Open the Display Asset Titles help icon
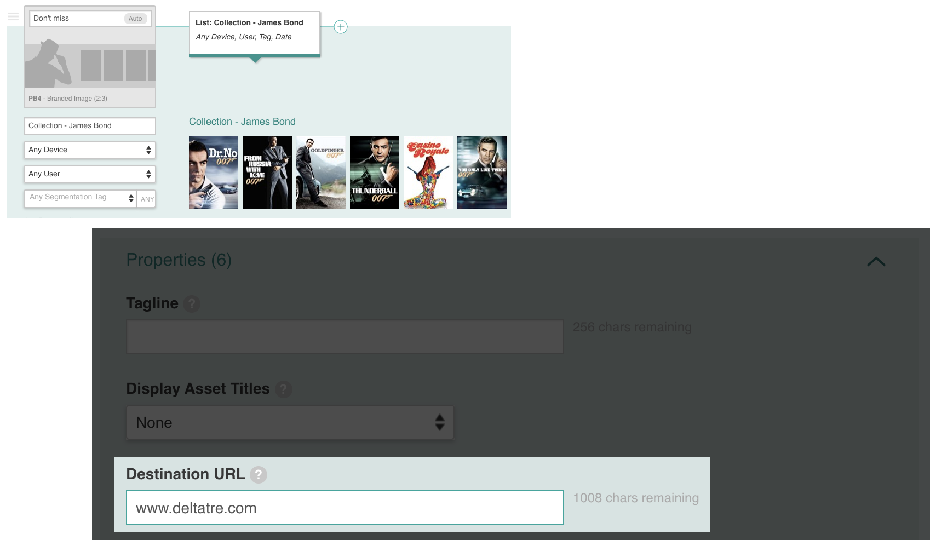Image resolution: width=930 pixels, height=540 pixels. [283, 389]
